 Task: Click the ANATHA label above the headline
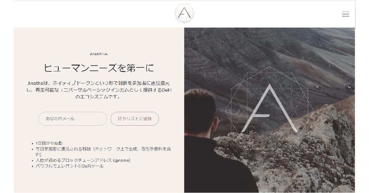[99, 54]
